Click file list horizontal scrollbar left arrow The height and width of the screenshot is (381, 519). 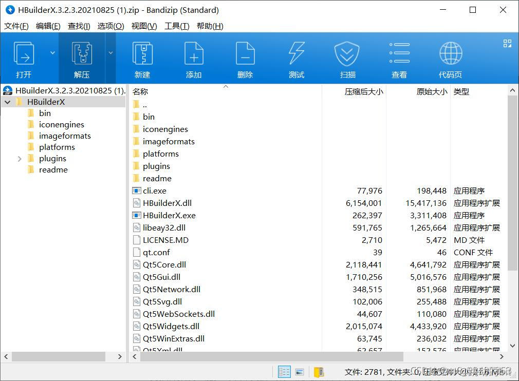click(x=135, y=356)
